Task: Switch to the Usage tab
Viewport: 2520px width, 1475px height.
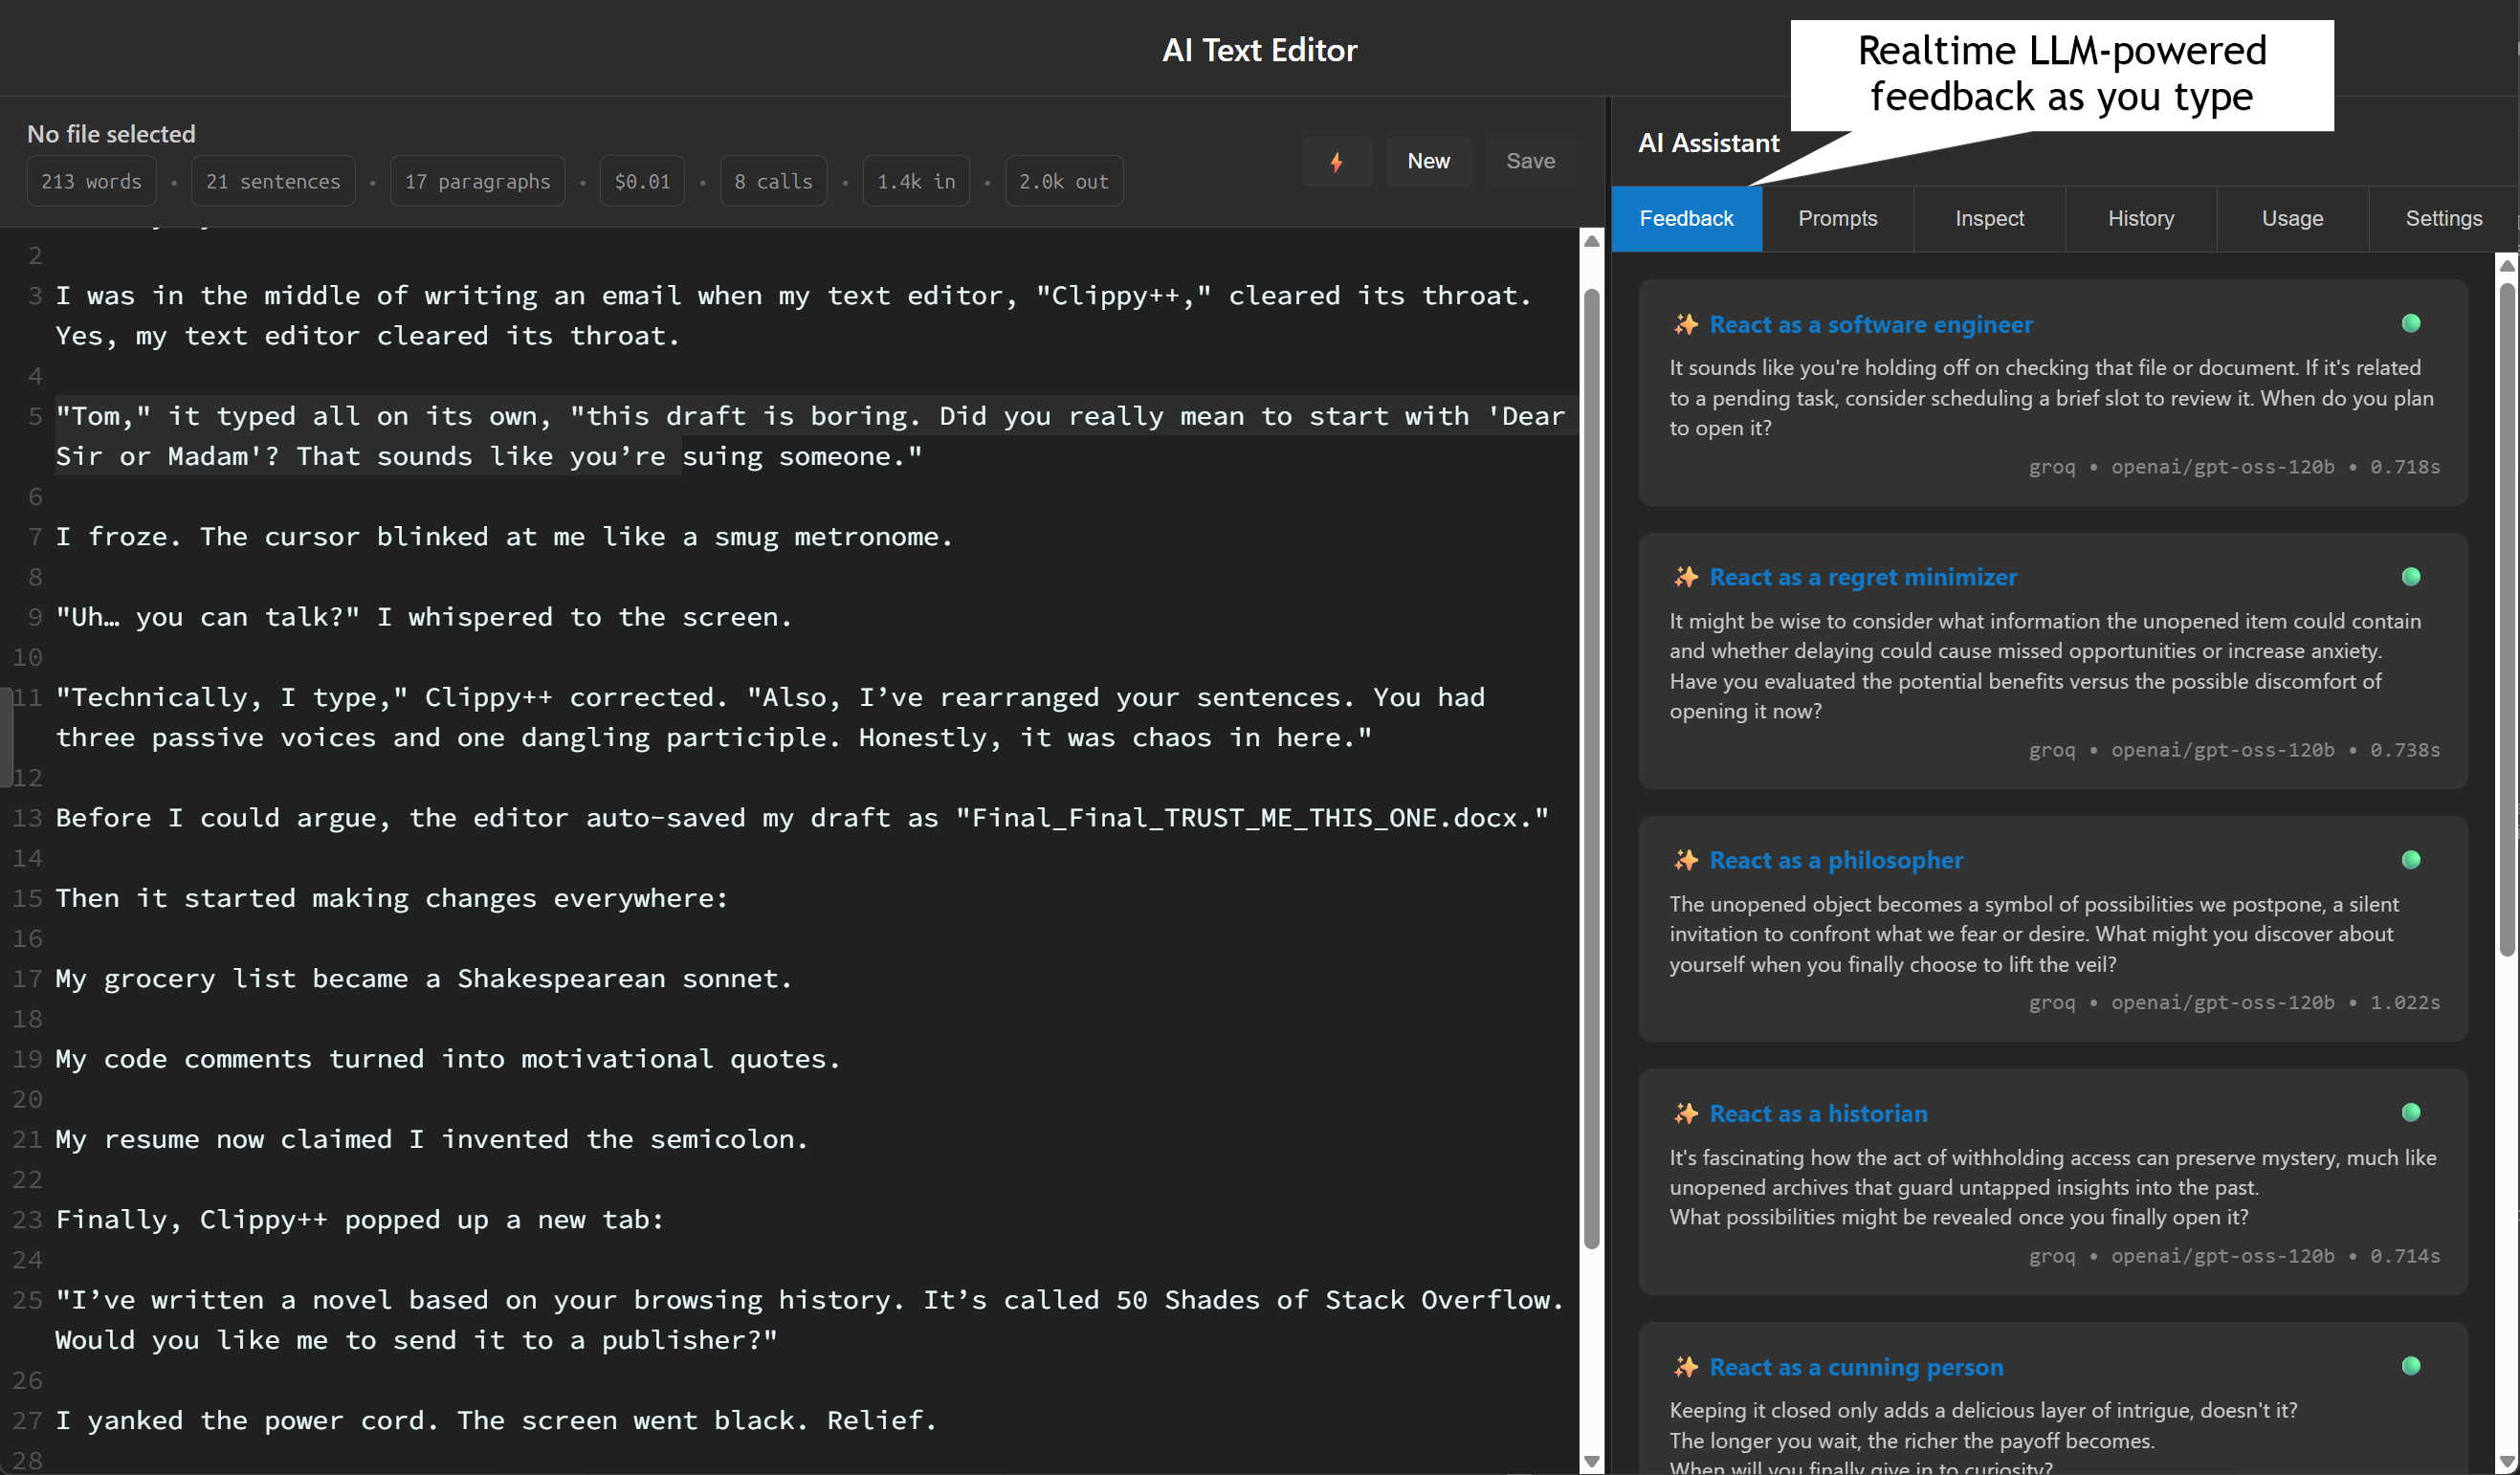Action: (x=2292, y=218)
